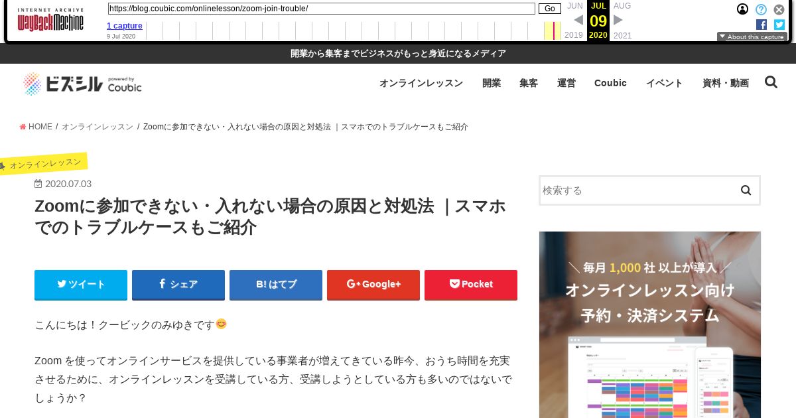Submit sidebar search magnifier button
Image resolution: width=796 pixels, height=418 pixels.
click(x=746, y=190)
